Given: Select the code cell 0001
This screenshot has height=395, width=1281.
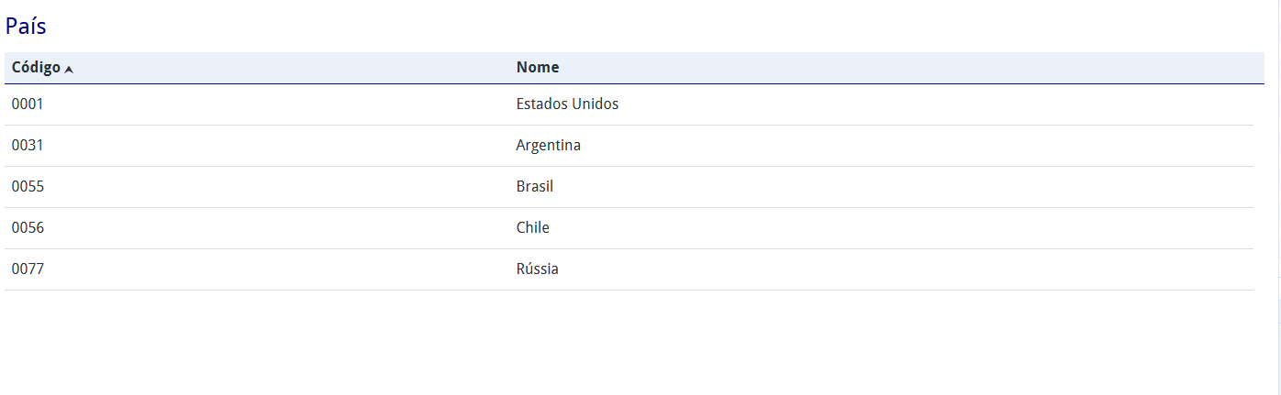Looking at the screenshot, I should [x=28, y=104].
